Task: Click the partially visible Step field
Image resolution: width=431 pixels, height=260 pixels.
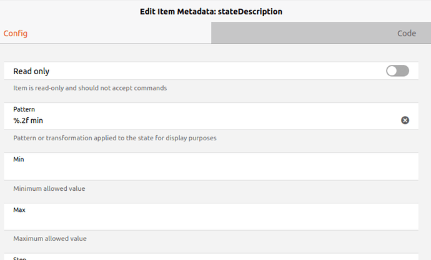Action: pyautogui.click(x=212, y=257)
